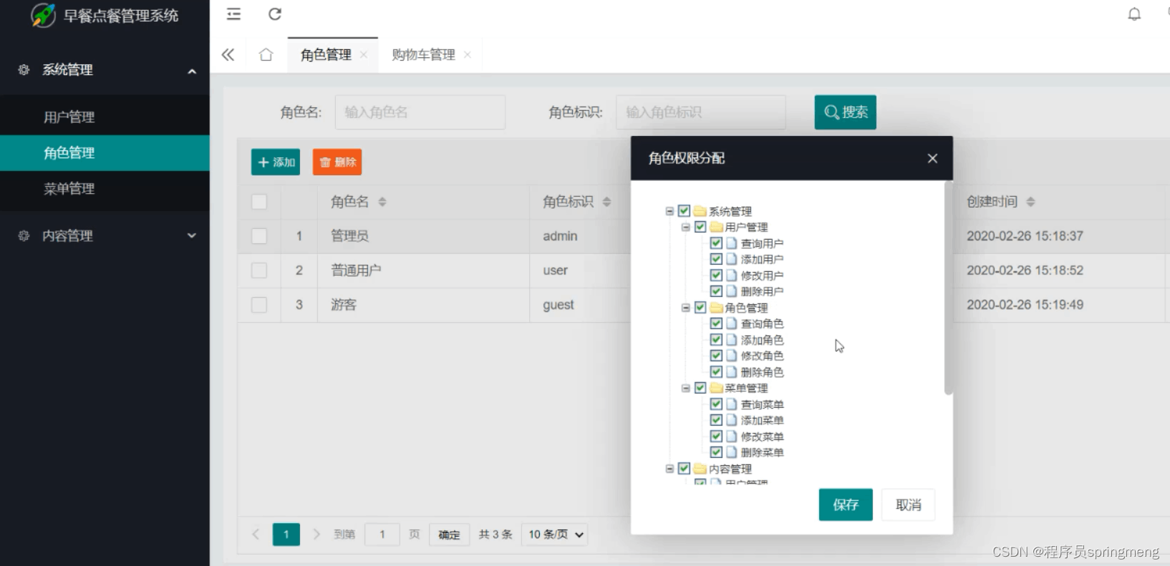Click the 保存 button
Image resolution: width=1170 pixels, height=566 pixels.
click(x=846, y=505)
